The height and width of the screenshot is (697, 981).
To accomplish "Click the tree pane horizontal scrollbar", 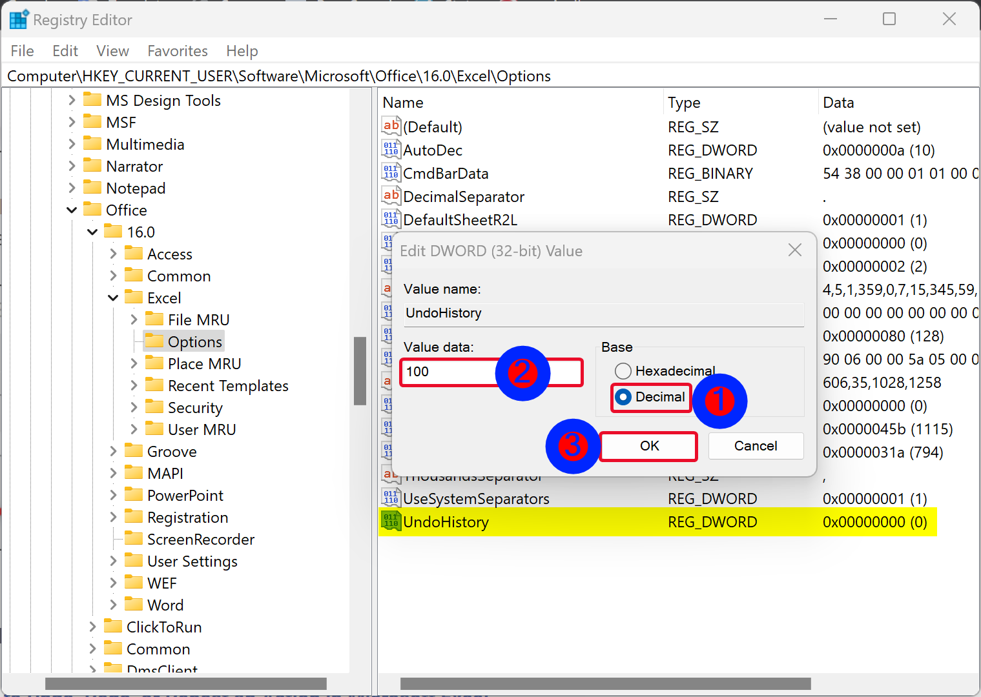I will pyautogui.click(x=186, y=683).
